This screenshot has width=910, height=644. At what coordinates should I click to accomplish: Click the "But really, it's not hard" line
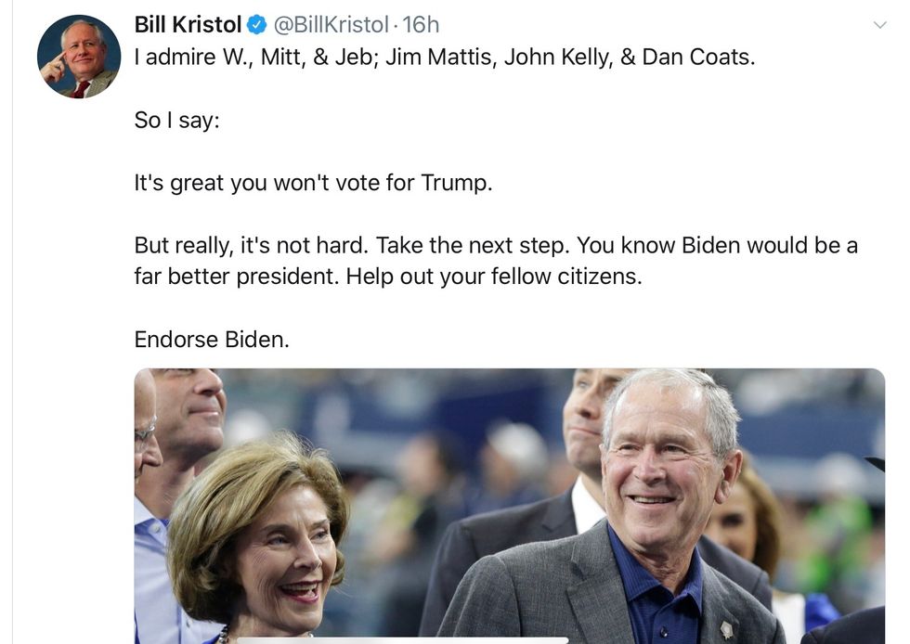[496, 246]
